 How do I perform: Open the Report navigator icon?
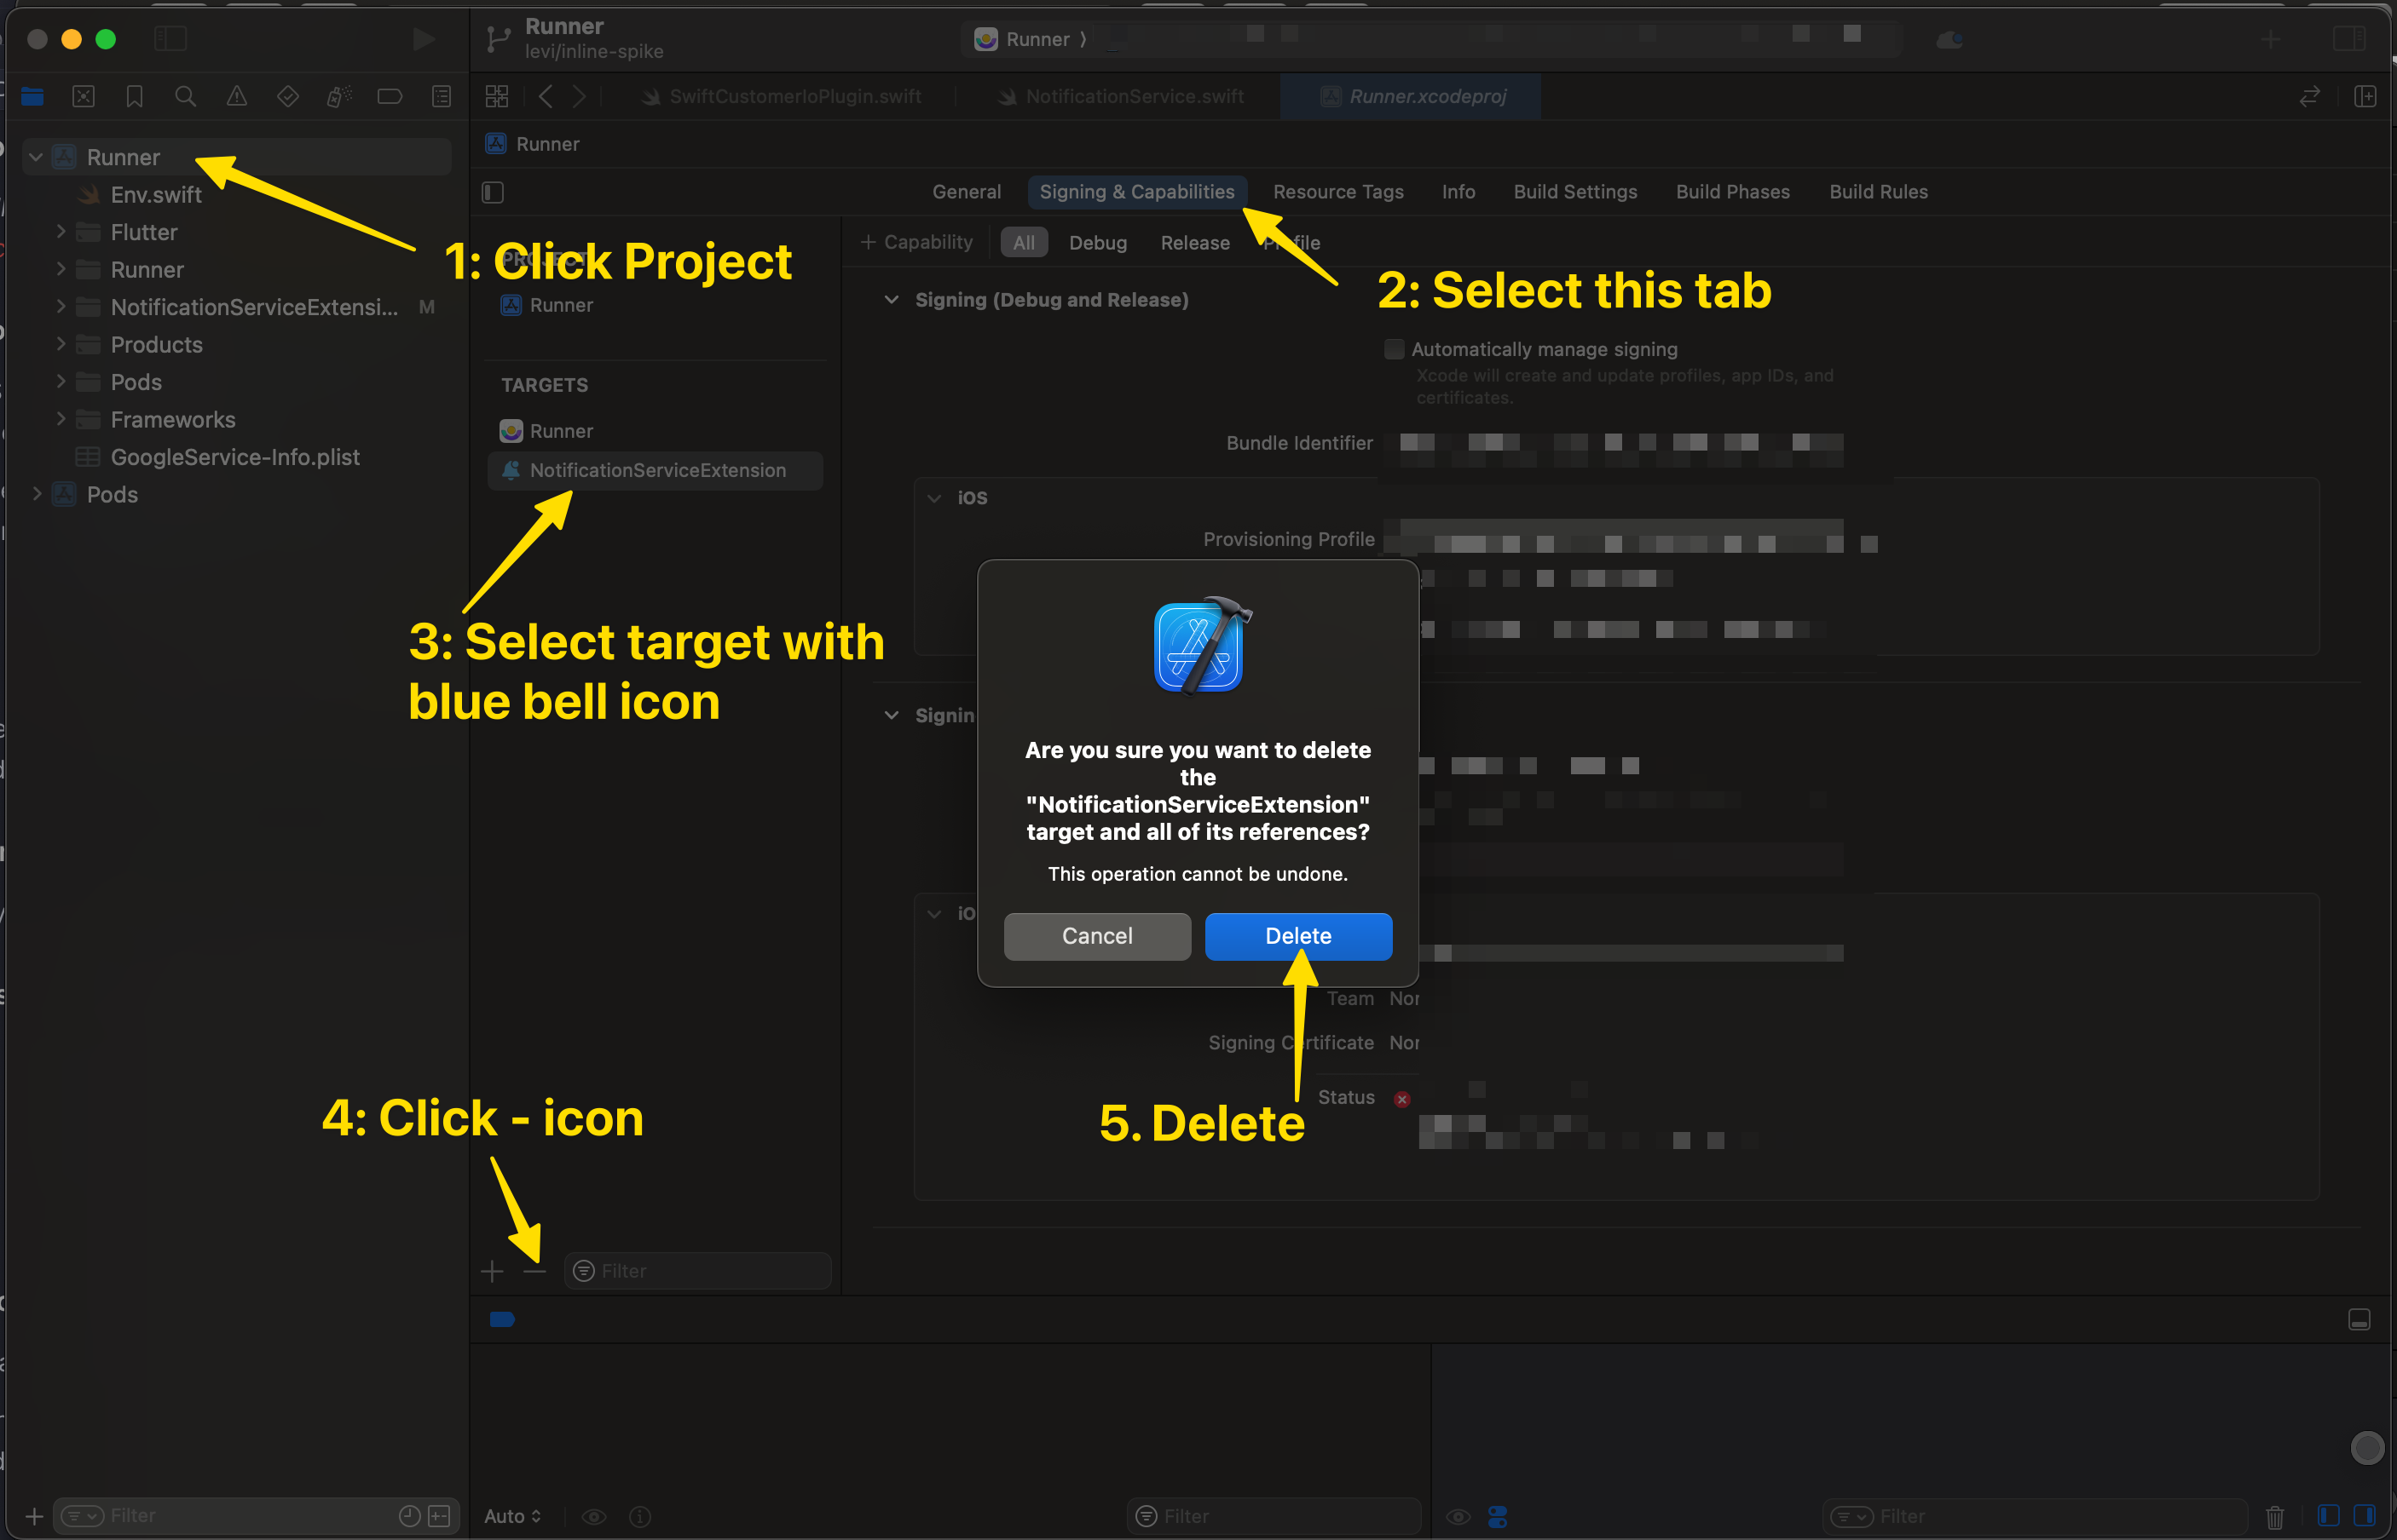[x=442, y=97]
